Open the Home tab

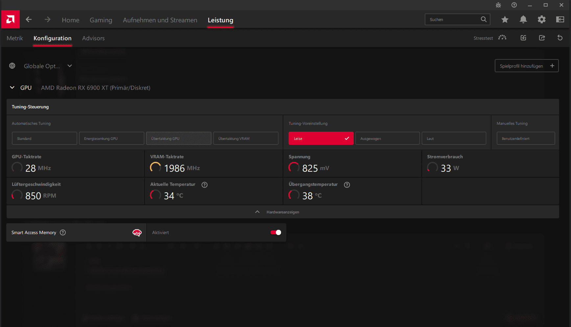click(x=70, y=20)
